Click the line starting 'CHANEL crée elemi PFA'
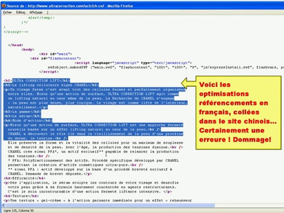Screen dimensions: 284x213 (93, 151)
